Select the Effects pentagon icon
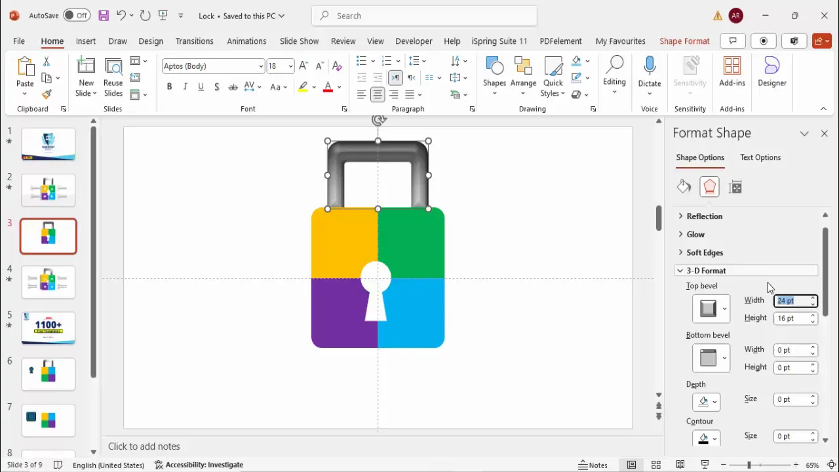Screen dimensions: 839x472 (x=710, y=187)
